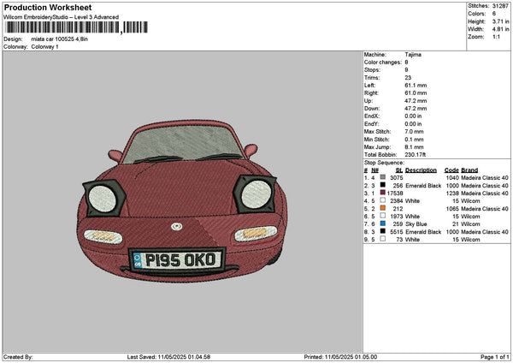Pick the orange swatch in stop sequence
This screenshot has width=513, height=363.
383,208
